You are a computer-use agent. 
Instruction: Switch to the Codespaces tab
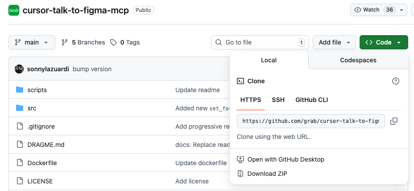coord(358,60)
